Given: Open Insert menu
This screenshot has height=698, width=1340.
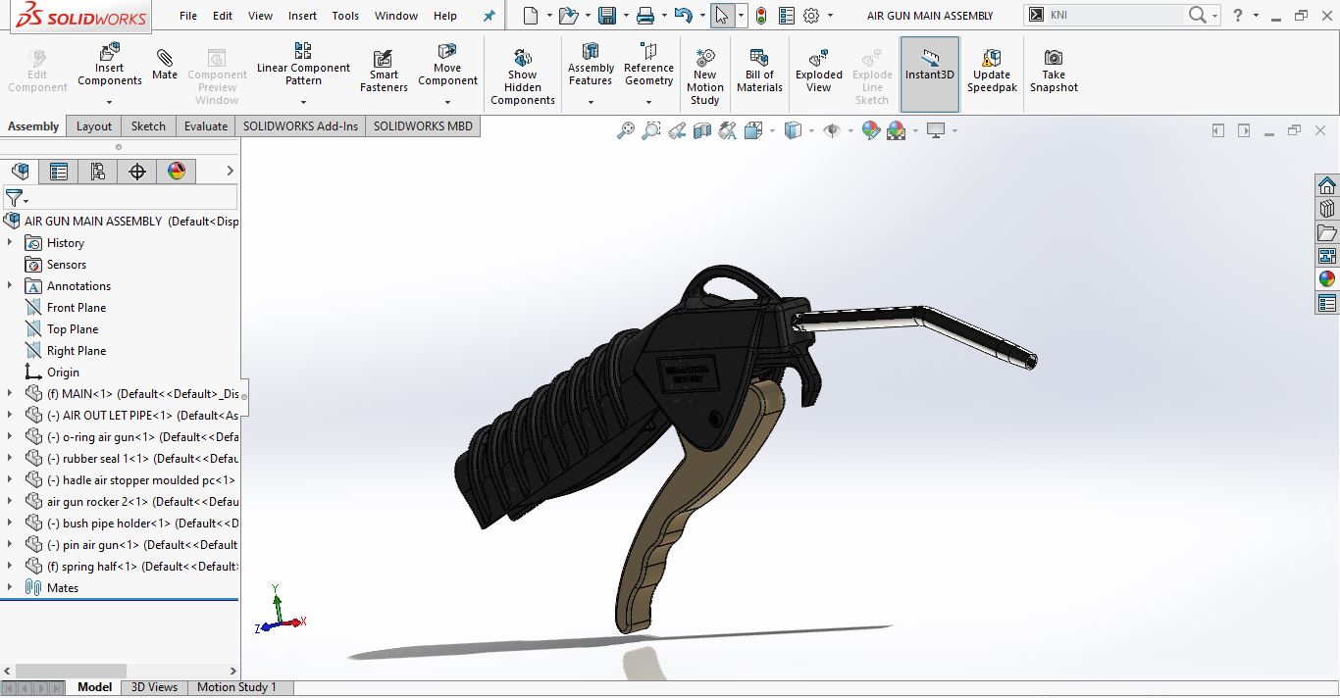Looking at the screenshot, I should 302,16.
